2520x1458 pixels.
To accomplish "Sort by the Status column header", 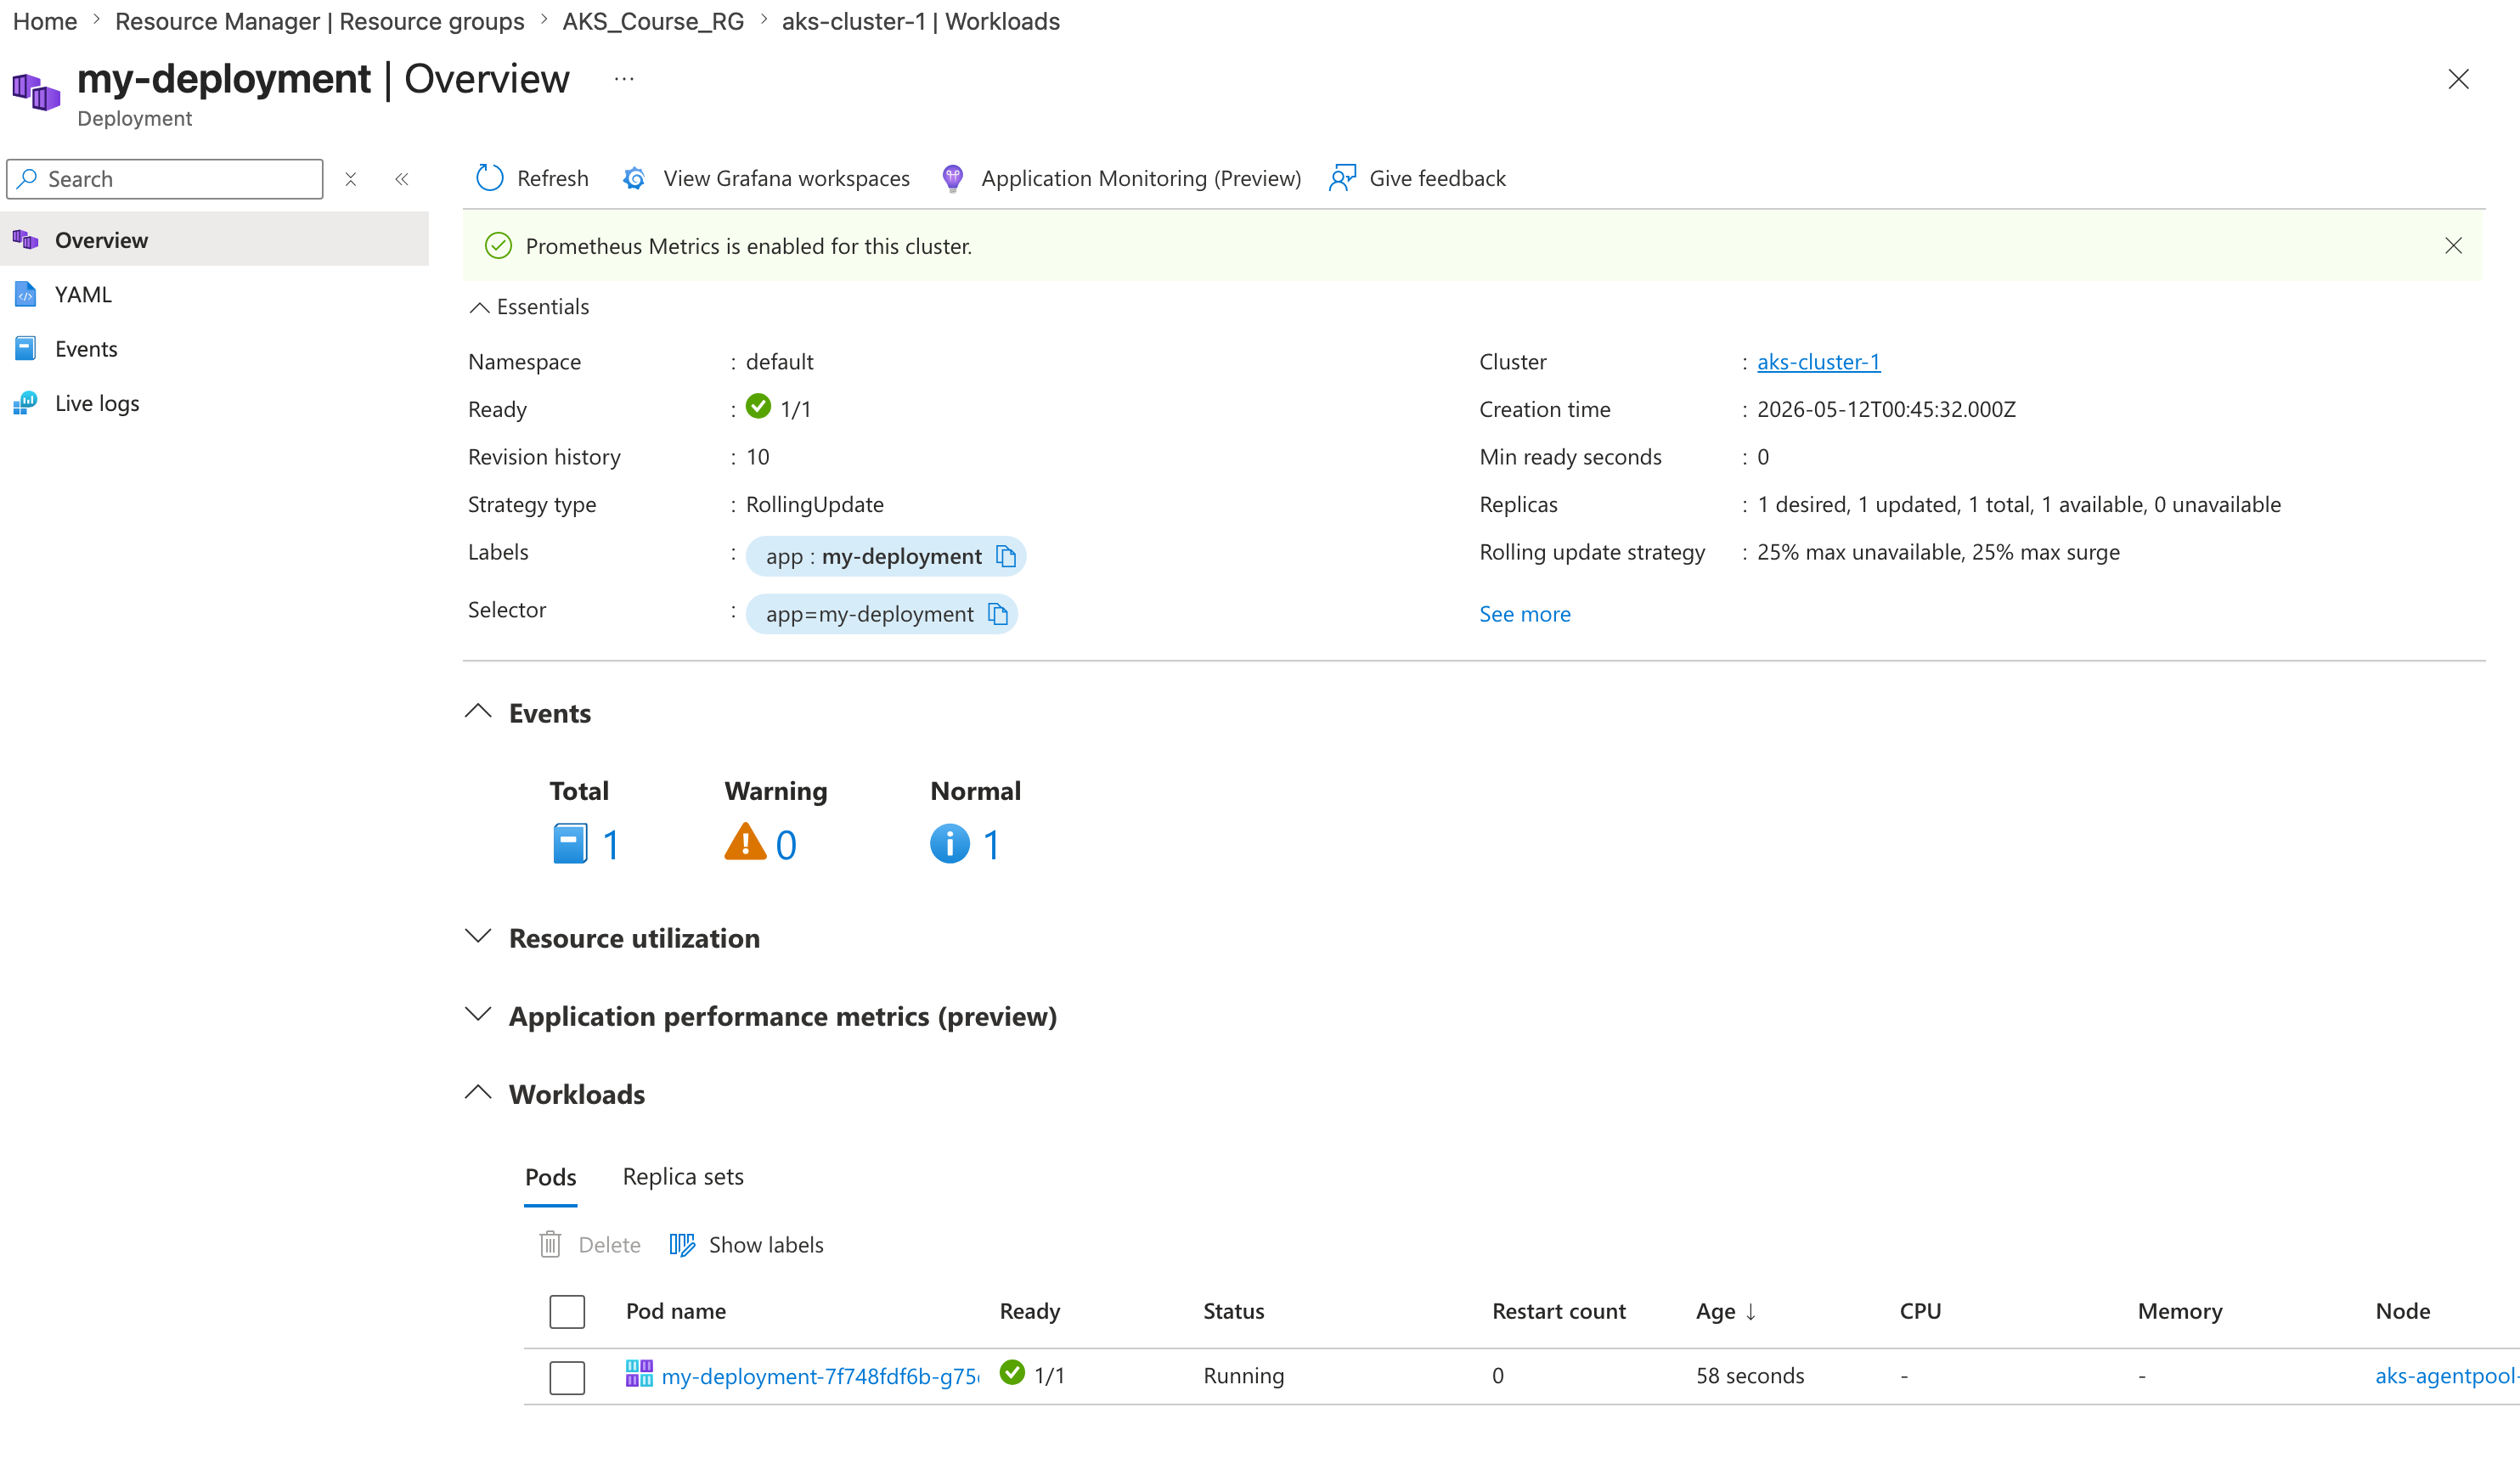I will [x=1234, y=1312].
